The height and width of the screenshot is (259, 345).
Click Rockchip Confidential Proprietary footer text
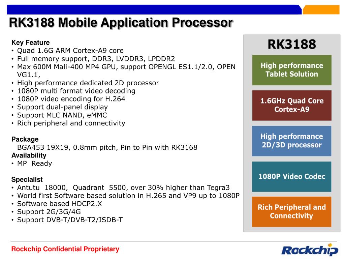click(65, 249)
